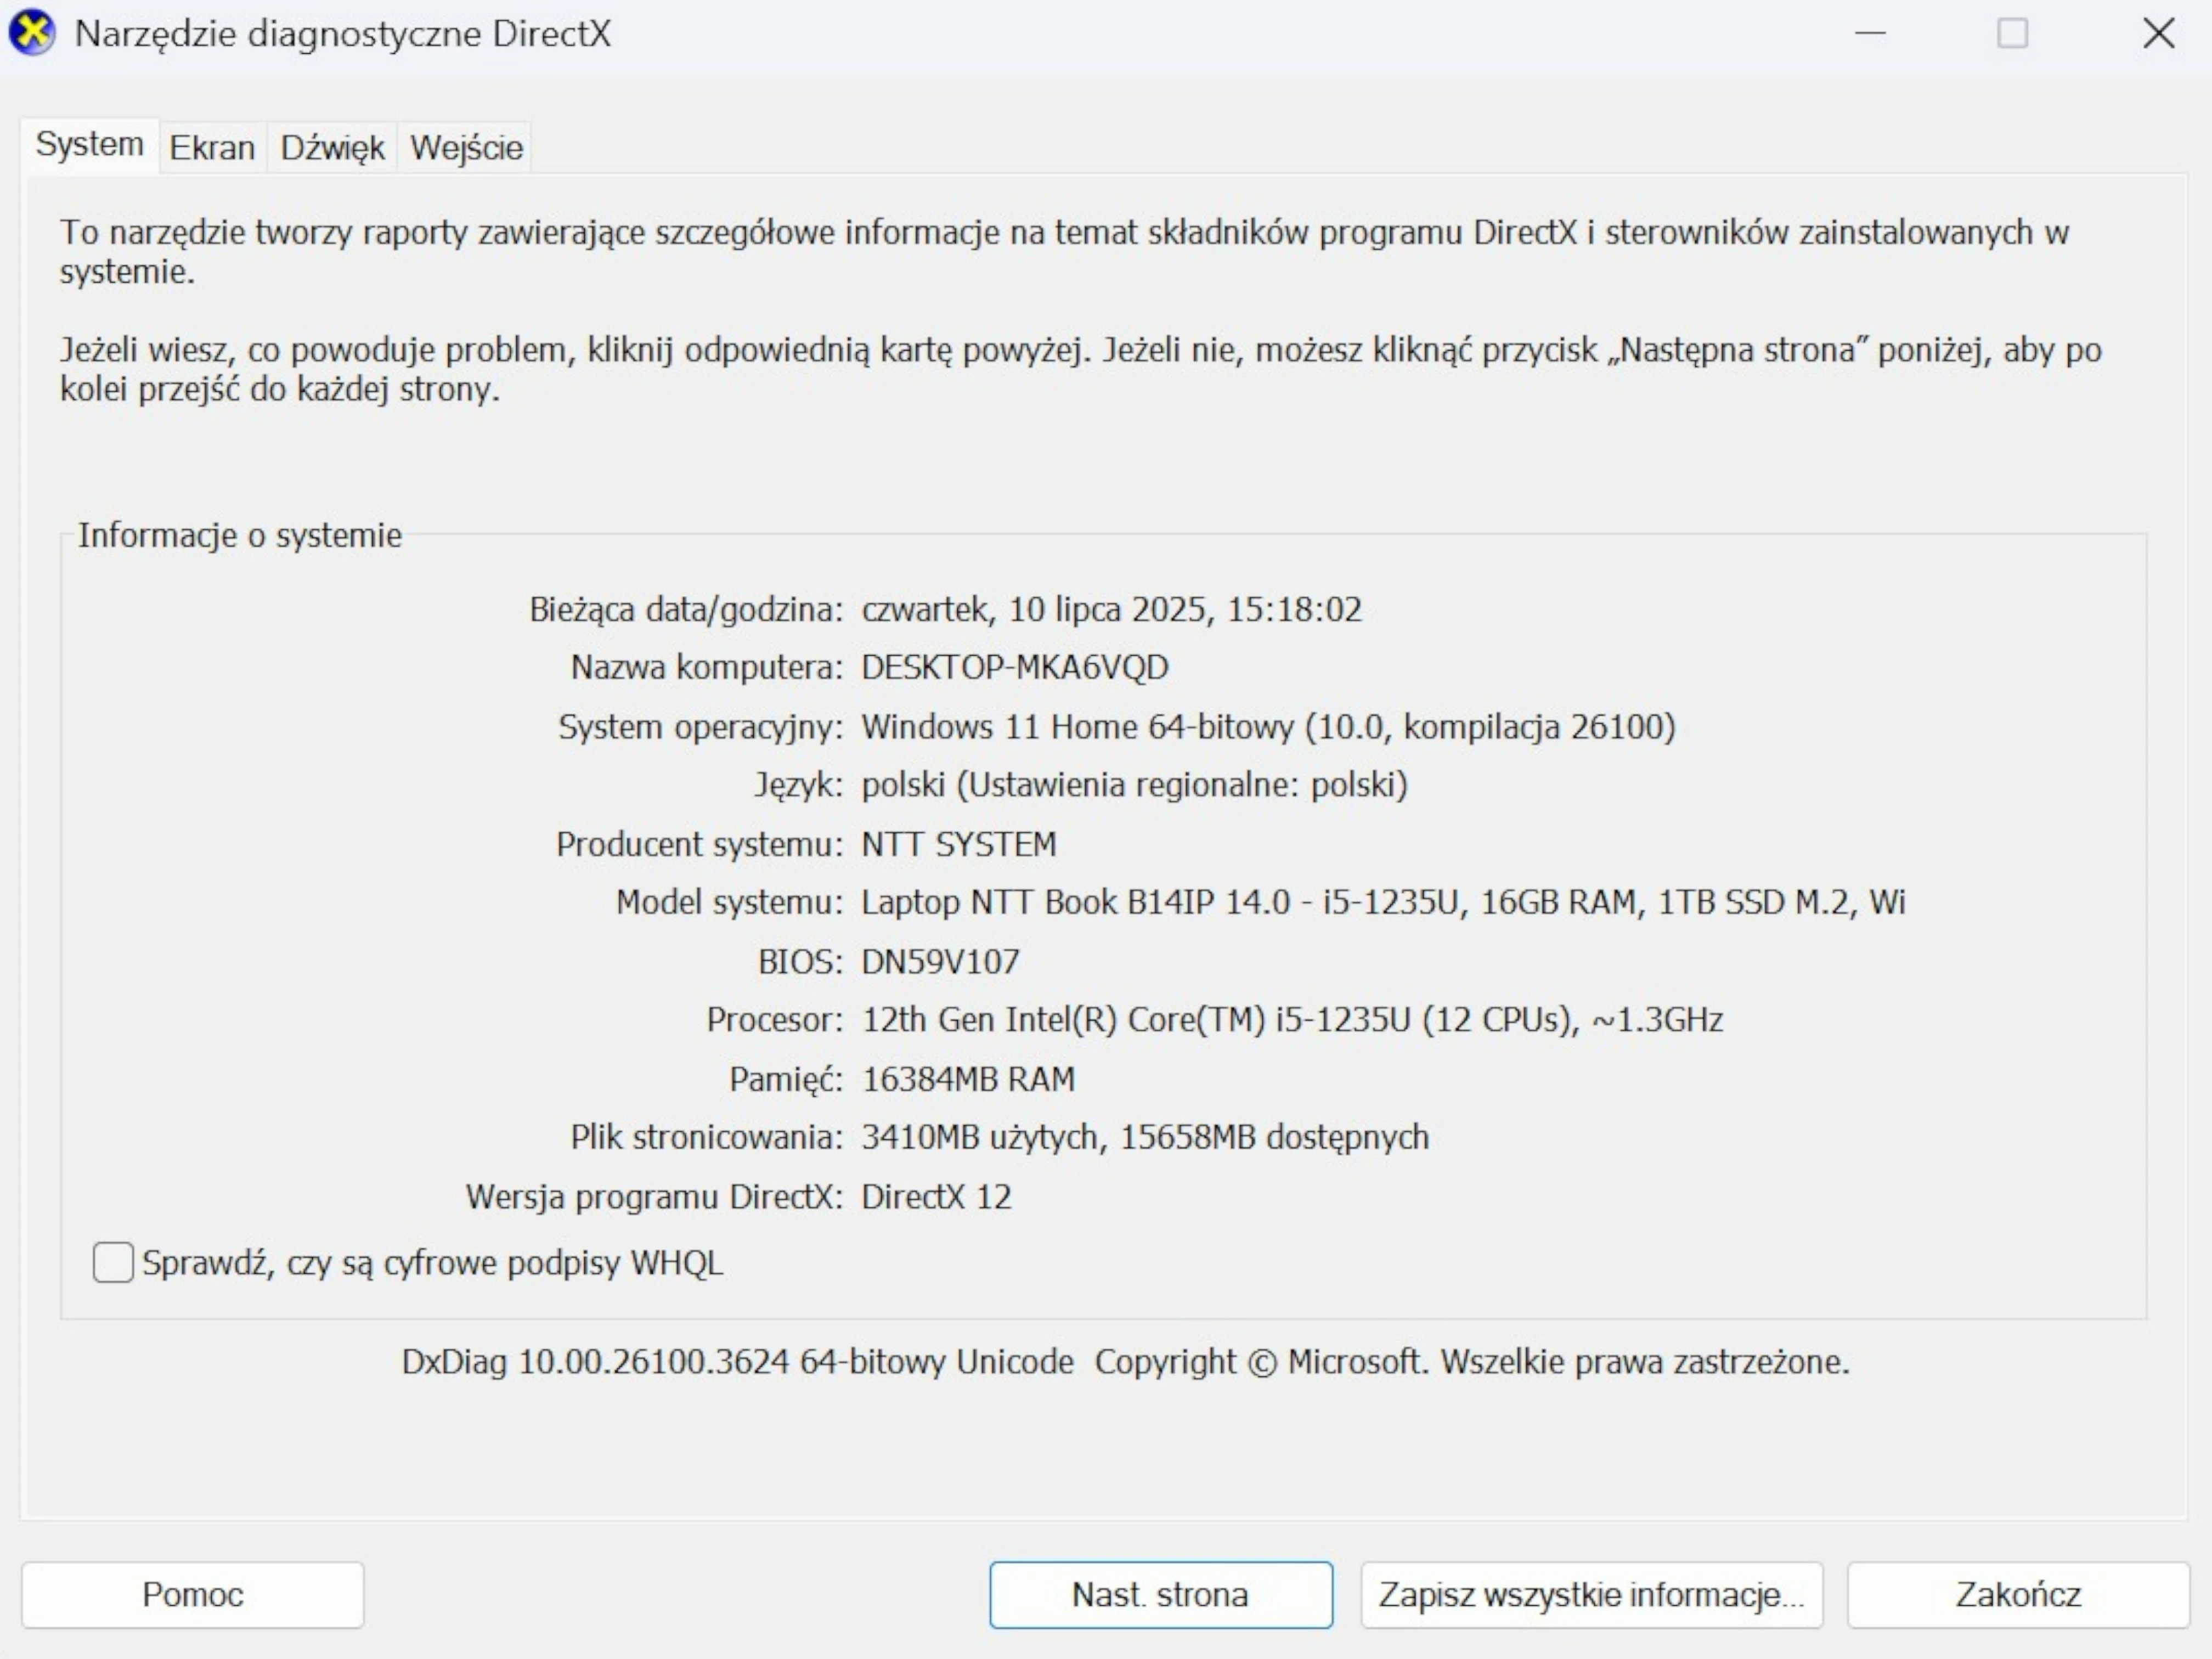Click the BIOS label
This screenshot has width=2212, height=1659.
800,961
